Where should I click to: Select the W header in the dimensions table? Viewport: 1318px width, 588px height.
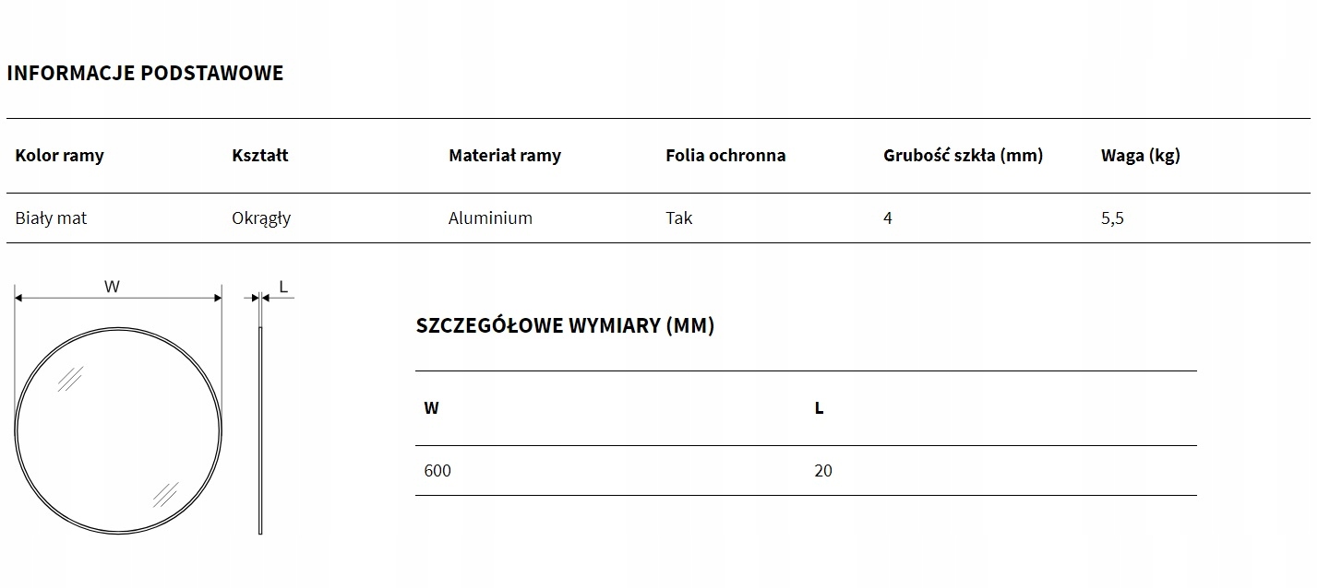pos(431,408)
